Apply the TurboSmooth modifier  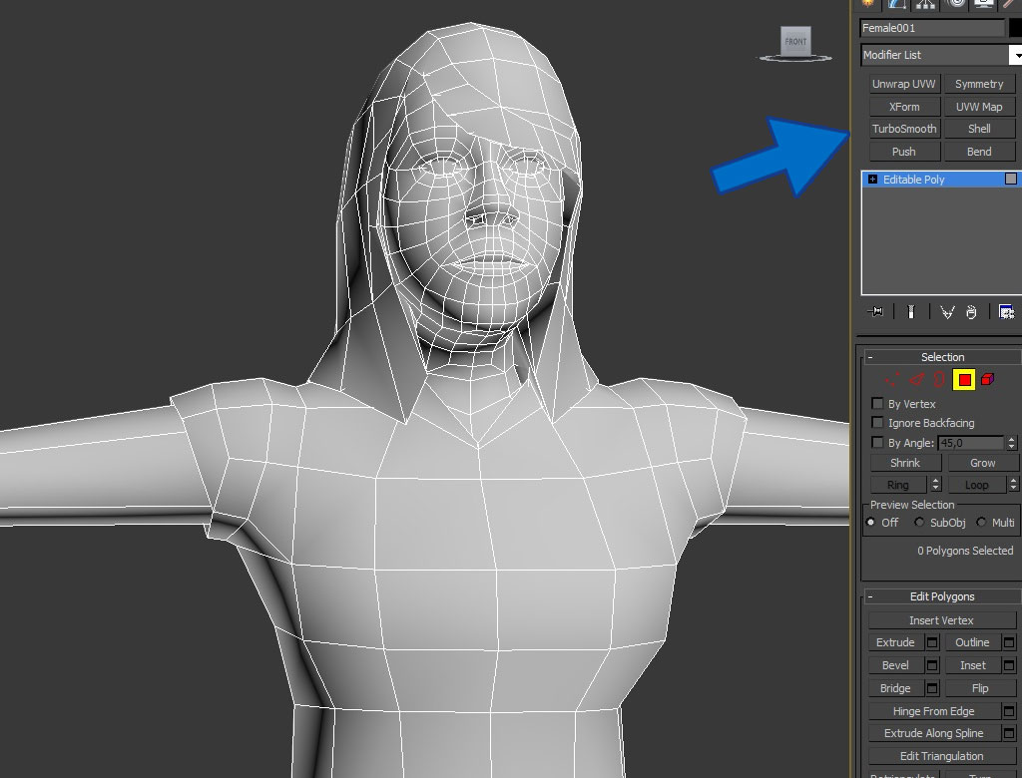pyautogui.click(x=903, y=129)
